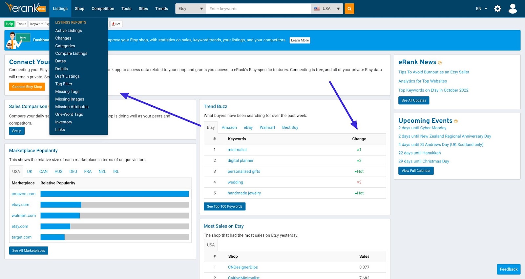Open Details listings report
The image size is (525, 279).
pyautogui.click(x=61, y=69)
